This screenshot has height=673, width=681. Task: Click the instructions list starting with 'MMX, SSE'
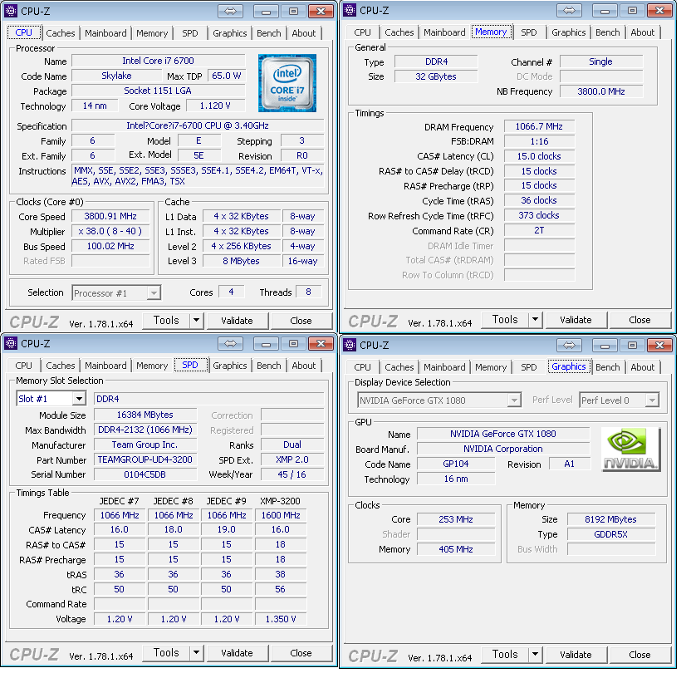tap(198, 176)
